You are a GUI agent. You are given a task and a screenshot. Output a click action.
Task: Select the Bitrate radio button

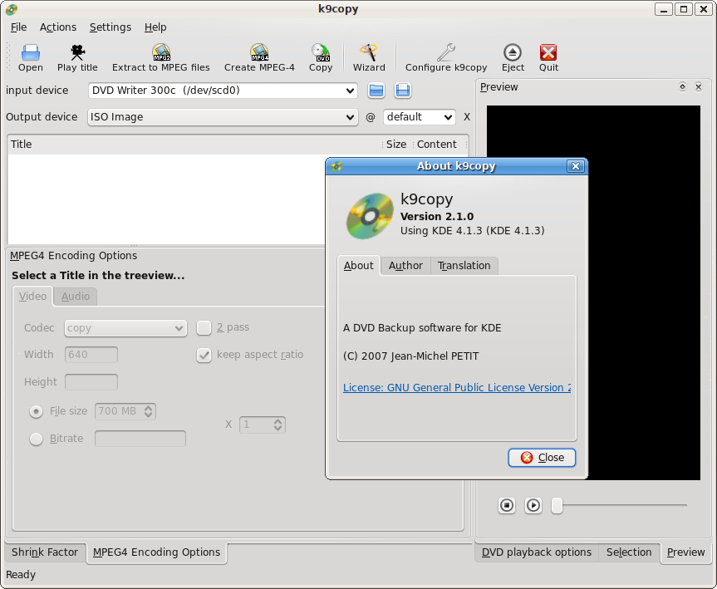coord(37,439)
